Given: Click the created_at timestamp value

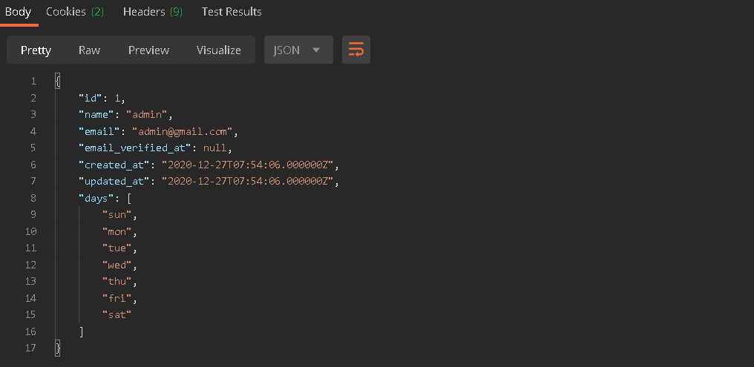Looking at the screenshot, I should pos(248,165).
